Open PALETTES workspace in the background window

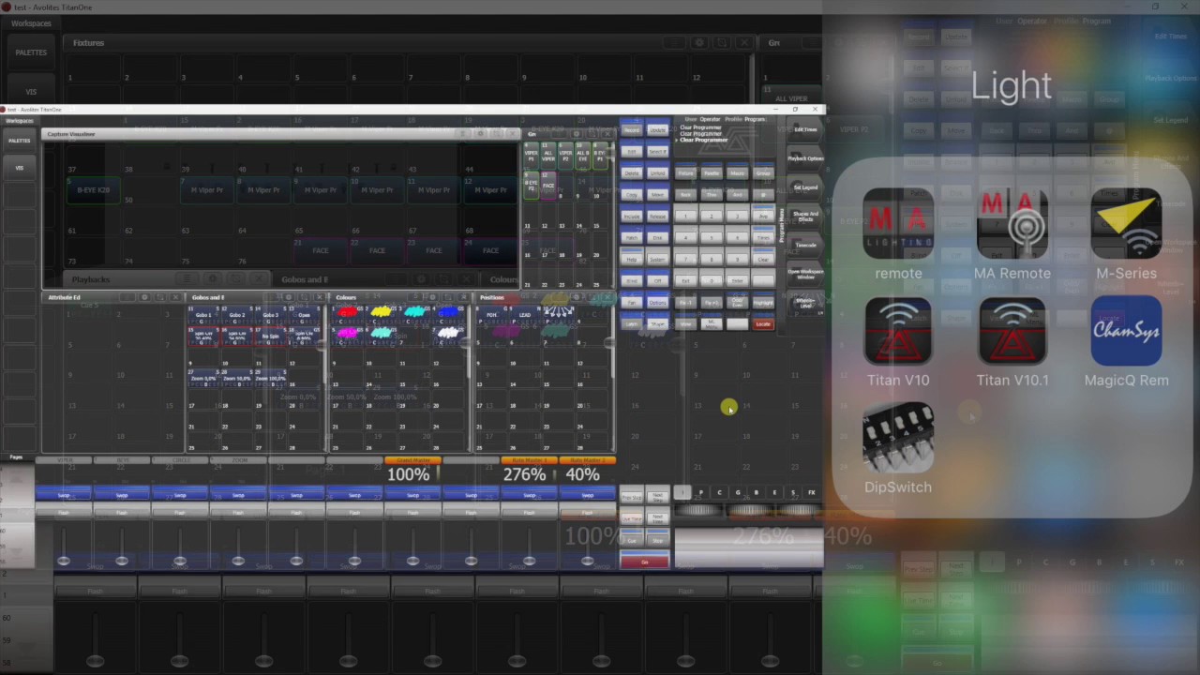(31, 52)
